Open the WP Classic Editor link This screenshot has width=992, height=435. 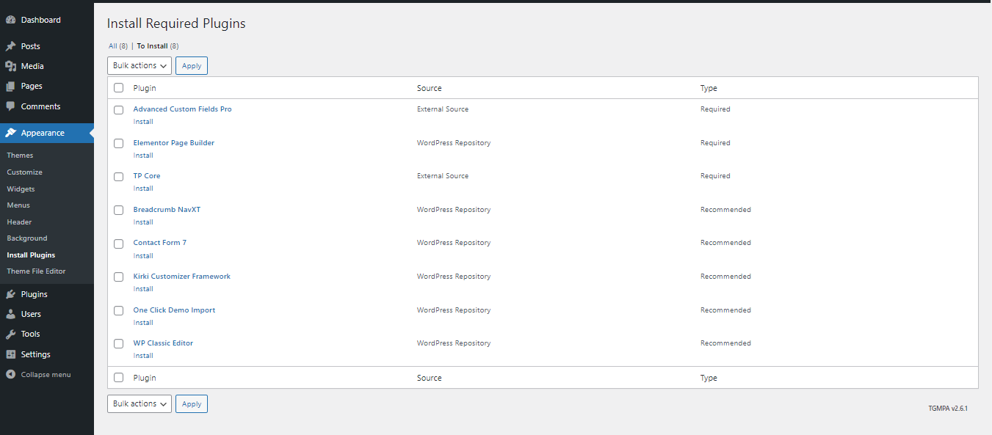click(x=163, y=343)
